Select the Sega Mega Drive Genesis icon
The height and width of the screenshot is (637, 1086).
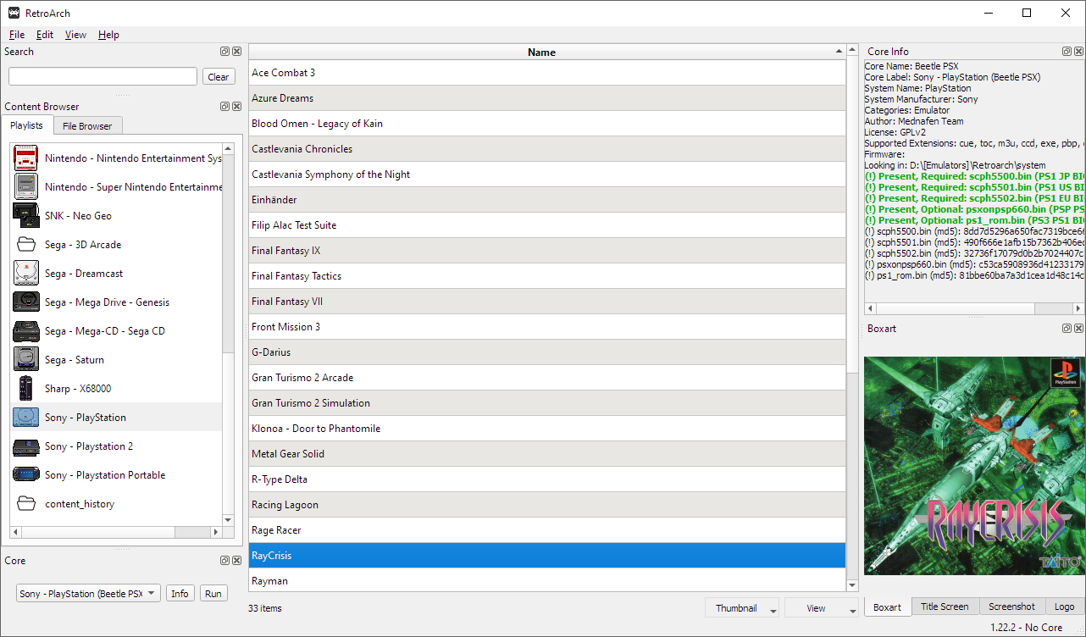(26, 302)
